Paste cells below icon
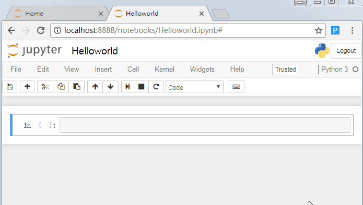The height and width of the screenshot is (205, 363). [77, 87]
